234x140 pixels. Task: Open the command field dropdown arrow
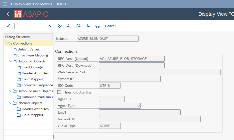[x=51, y=26]
